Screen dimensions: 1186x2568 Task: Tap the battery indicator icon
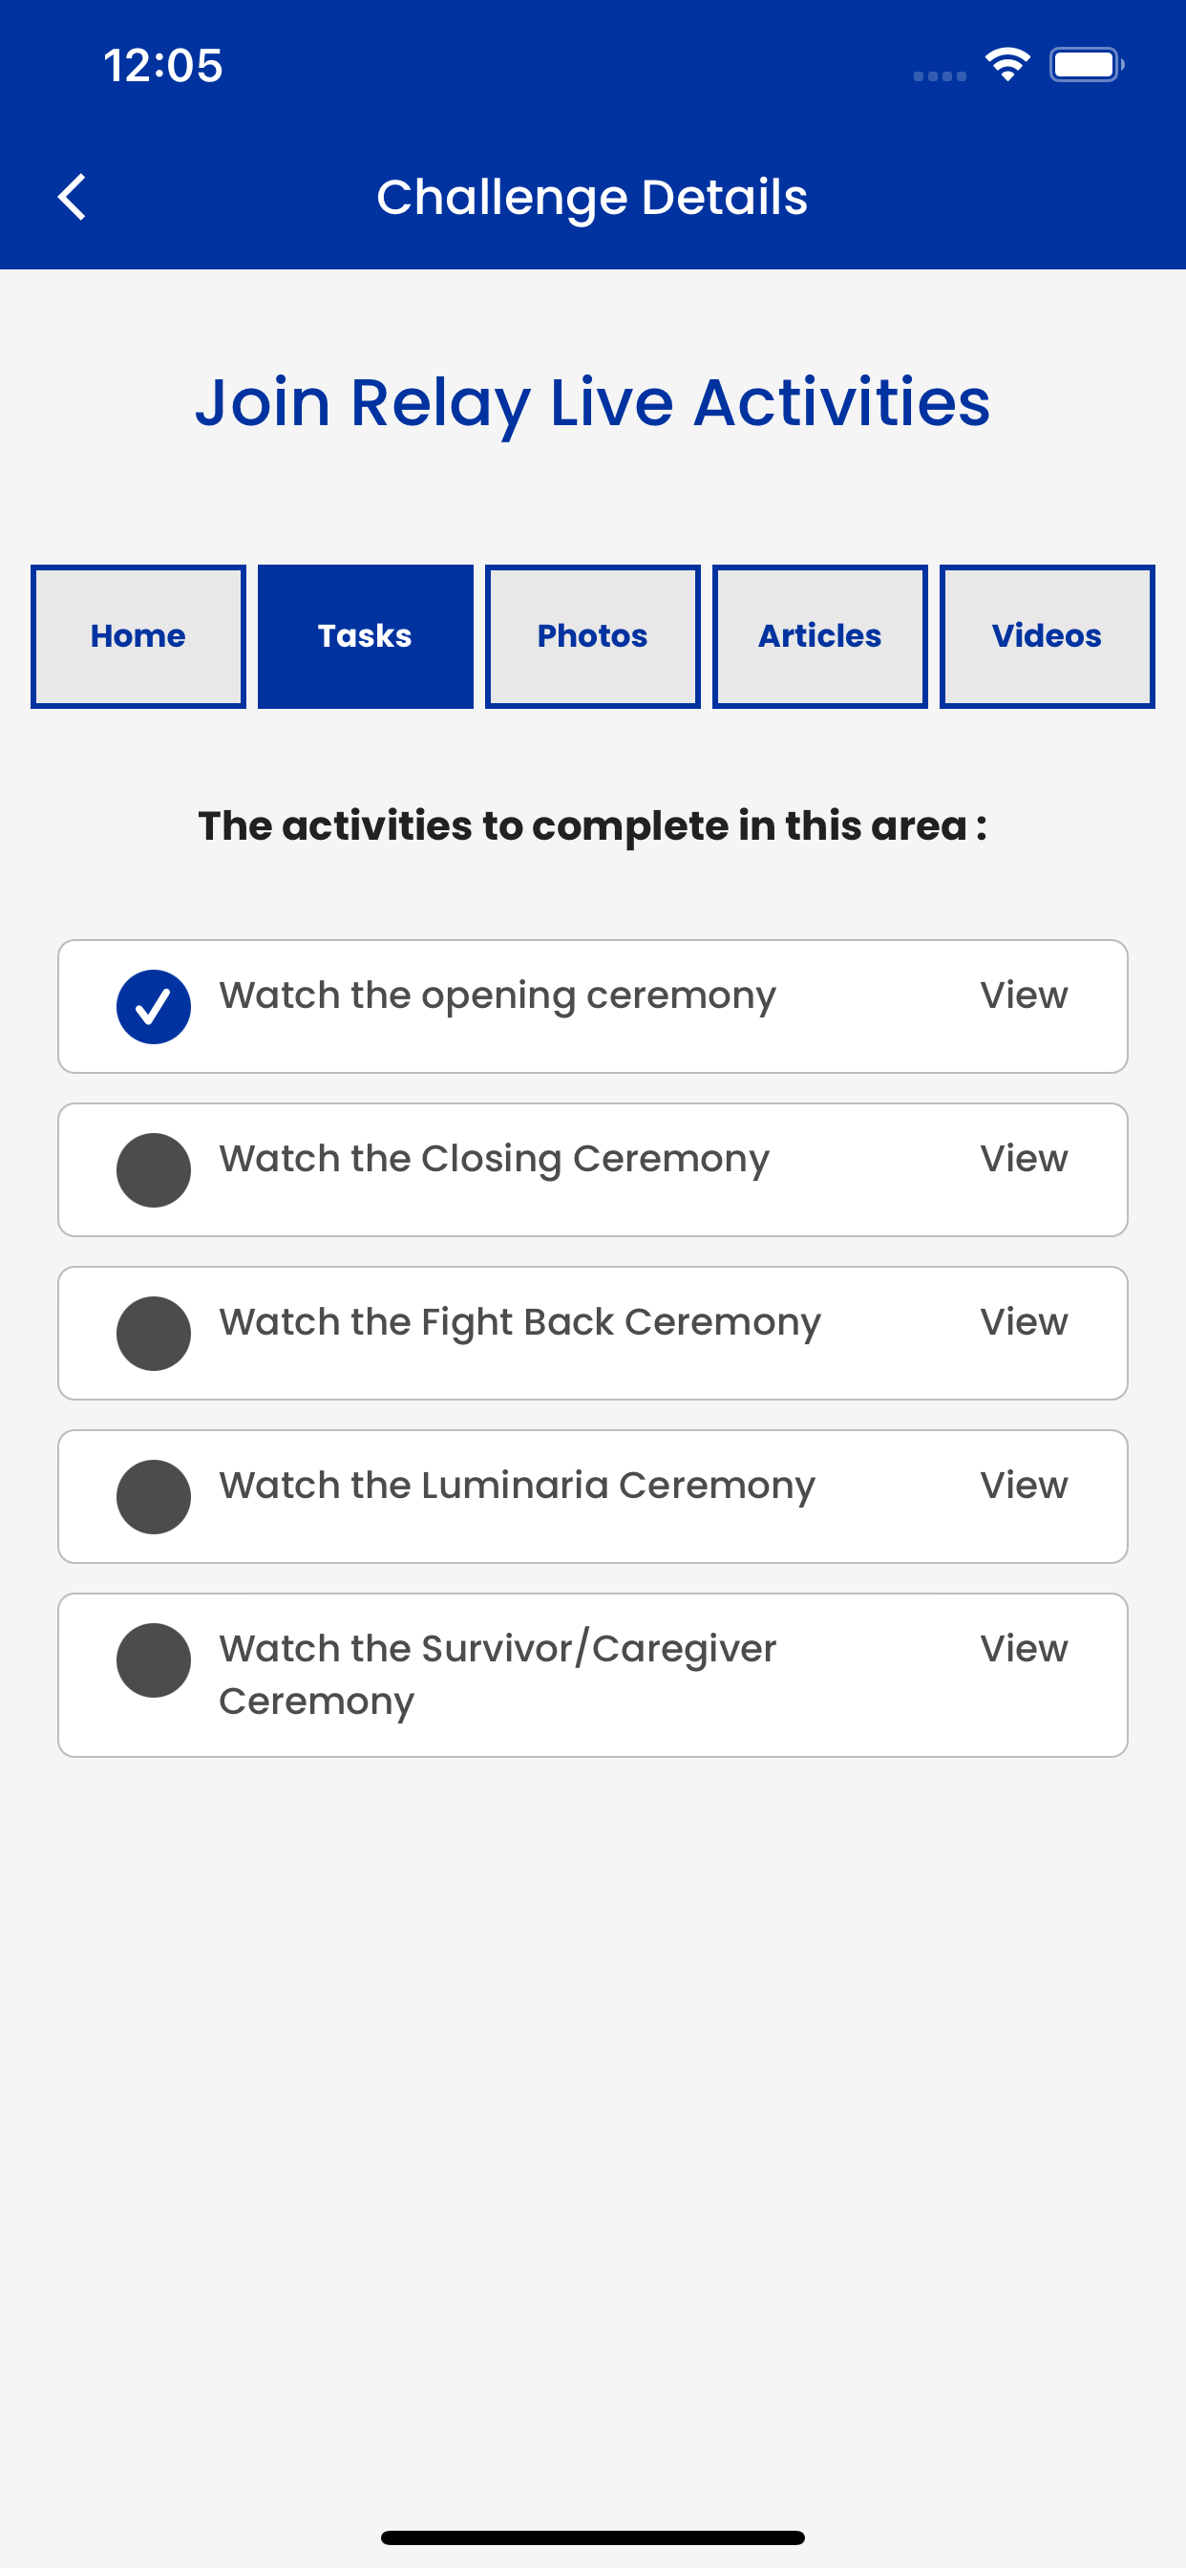(1087, 65)
